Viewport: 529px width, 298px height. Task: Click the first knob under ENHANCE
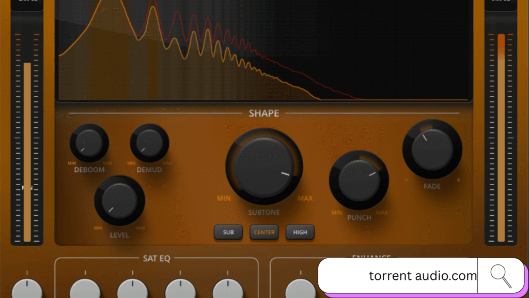(300, 289)
